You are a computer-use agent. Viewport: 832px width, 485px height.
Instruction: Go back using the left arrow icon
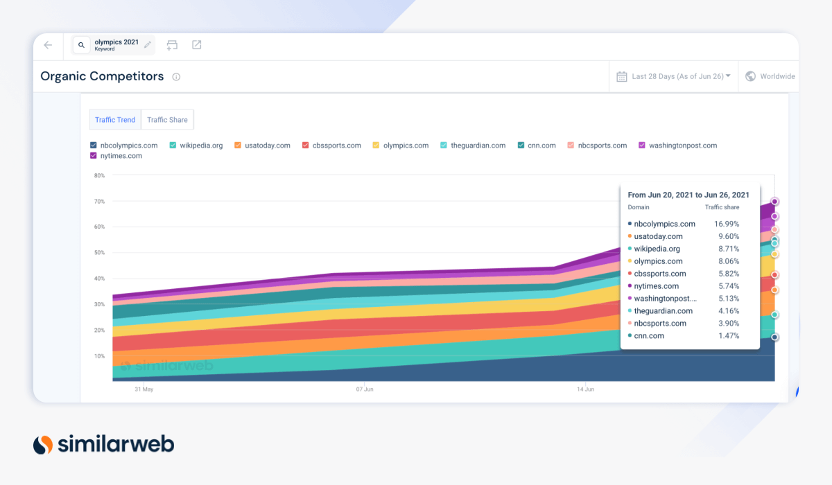click(x=48, y=45)
